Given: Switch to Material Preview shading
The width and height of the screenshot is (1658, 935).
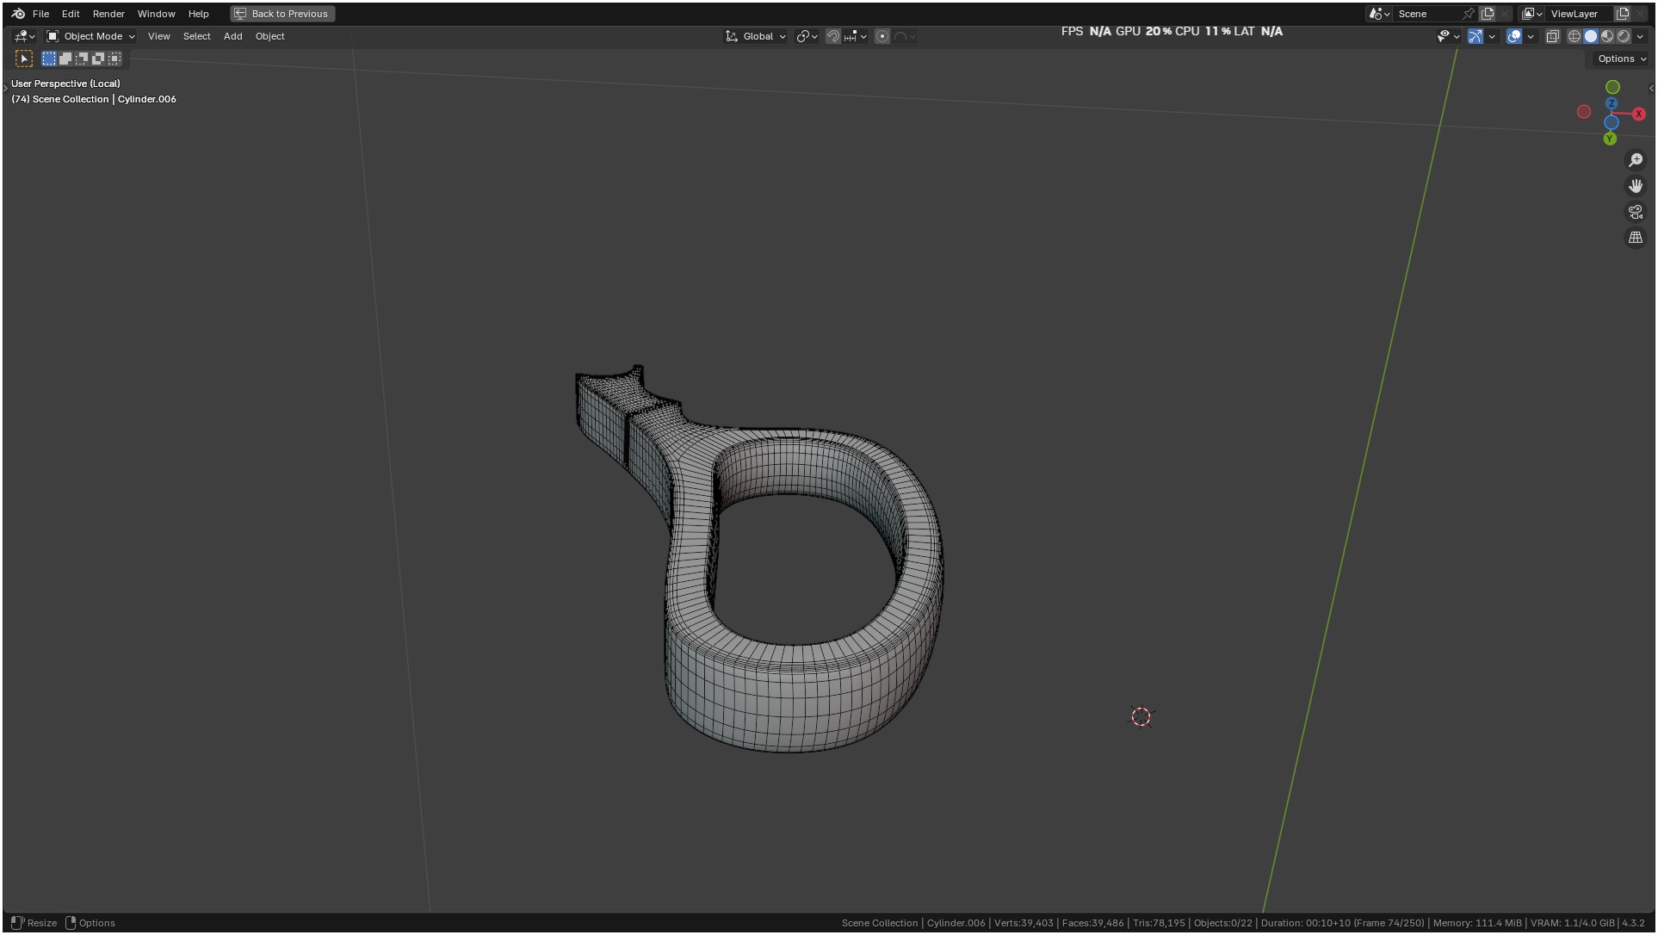Looking at the screenshot, I should pos(1607,36).
